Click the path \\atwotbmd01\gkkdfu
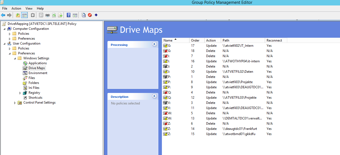The image size is (340, 155). (x=239, y=134)
